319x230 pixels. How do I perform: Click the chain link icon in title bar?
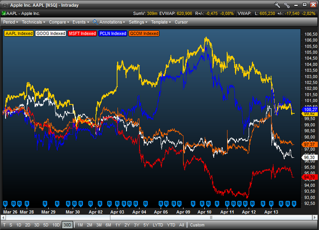point(287,5)
